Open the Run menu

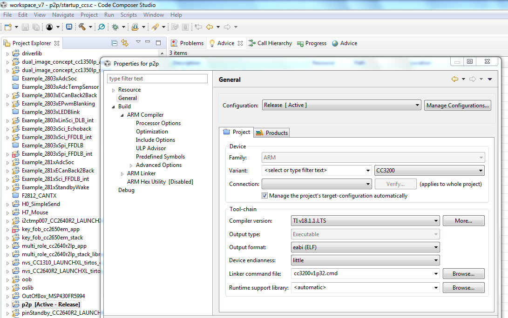coord(109,15)
